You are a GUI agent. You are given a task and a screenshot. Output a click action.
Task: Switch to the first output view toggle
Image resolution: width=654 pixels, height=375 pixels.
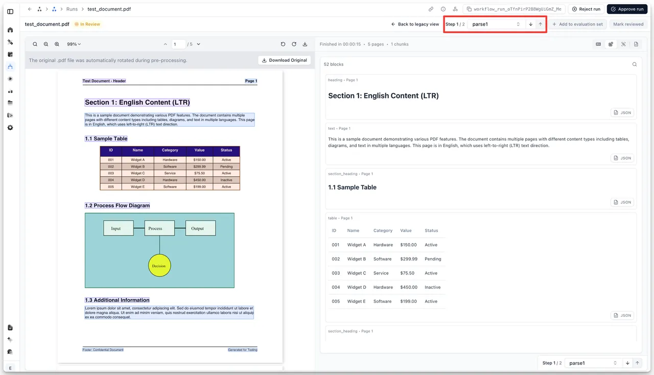click(598, 44)
